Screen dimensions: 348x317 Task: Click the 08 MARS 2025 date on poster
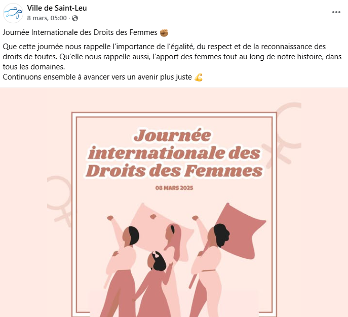coord(174,188)
